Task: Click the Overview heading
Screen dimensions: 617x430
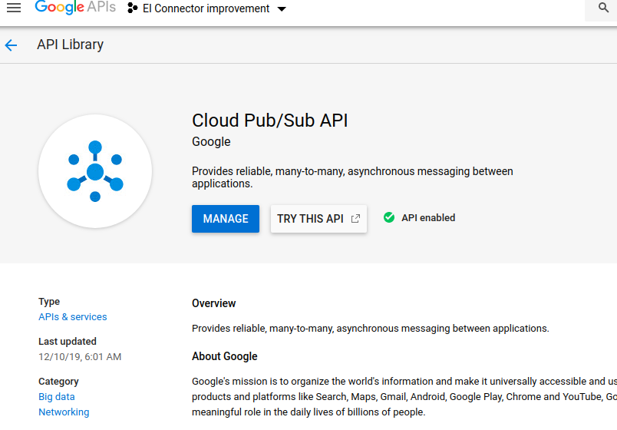Action: [x=213, y=303]
